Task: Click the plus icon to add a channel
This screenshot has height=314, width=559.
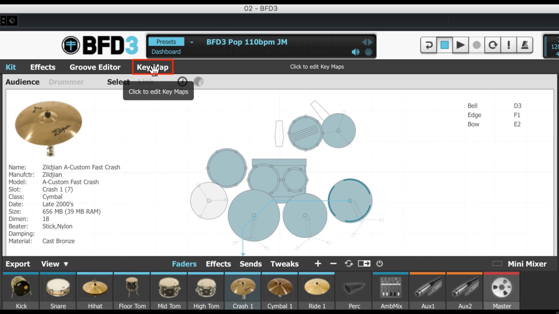Action: (x=318, y=263)
